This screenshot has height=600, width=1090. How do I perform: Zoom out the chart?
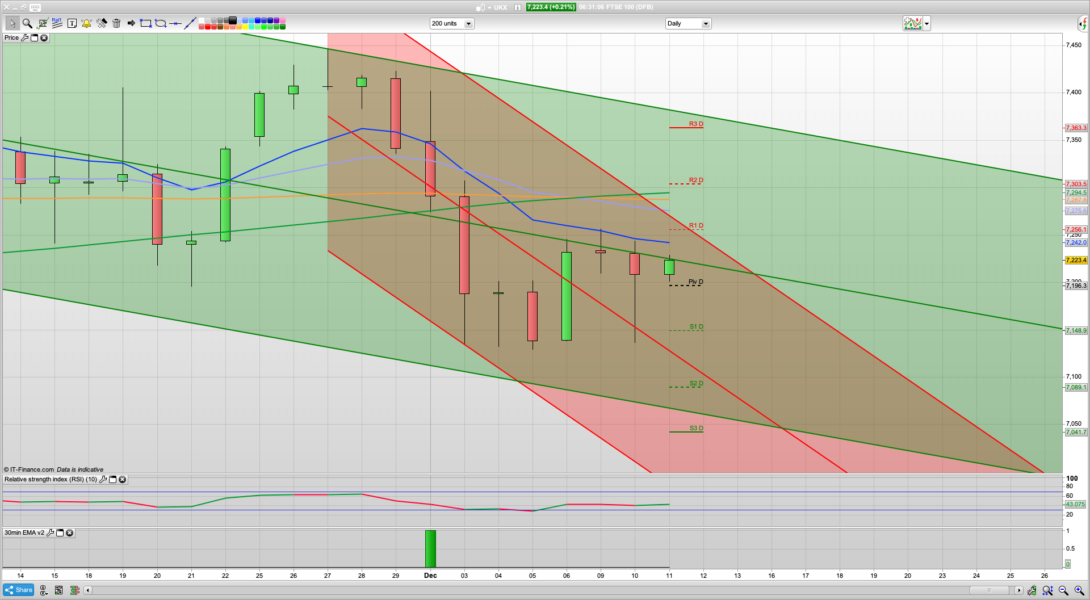point(1063,590)
